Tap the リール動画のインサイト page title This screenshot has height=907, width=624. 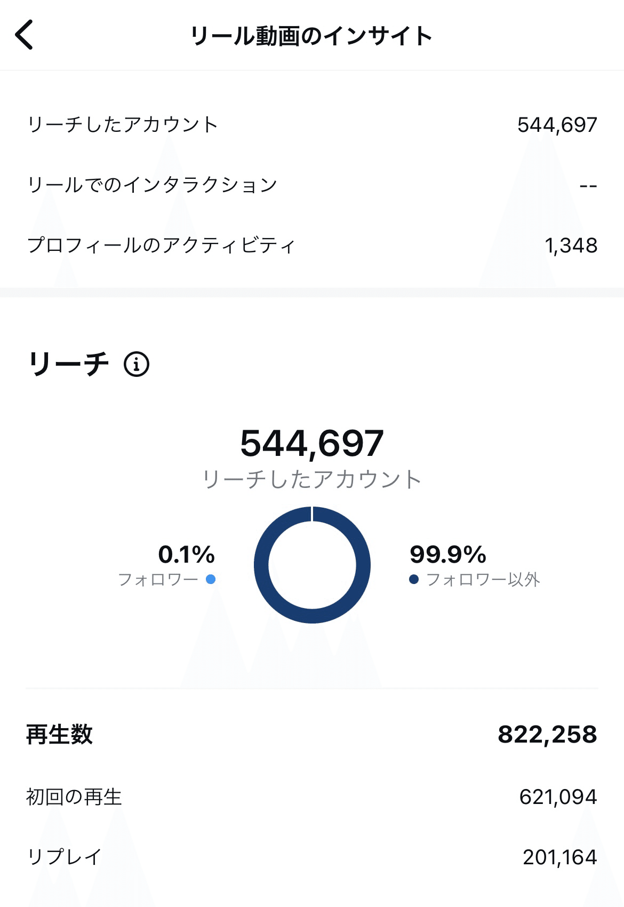(x=311, y=36)
